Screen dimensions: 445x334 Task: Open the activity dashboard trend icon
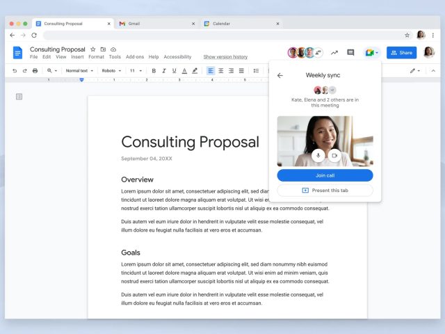[x=334, y=52]
